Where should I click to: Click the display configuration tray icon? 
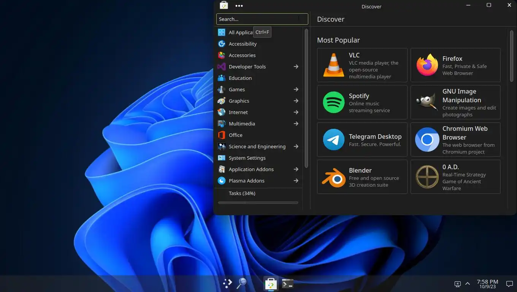pyautogui.click(x=458, y=284)
